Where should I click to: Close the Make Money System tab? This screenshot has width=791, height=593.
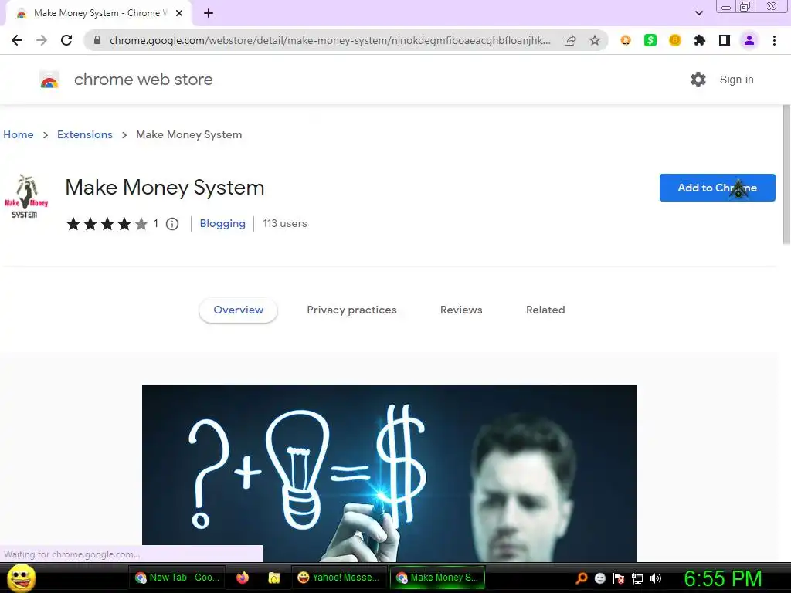[179, 13]
